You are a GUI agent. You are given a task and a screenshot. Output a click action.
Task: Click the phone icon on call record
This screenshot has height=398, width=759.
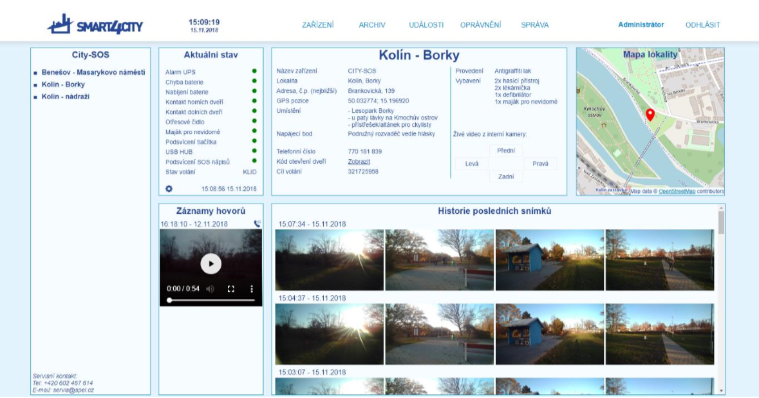coord(257,224)
